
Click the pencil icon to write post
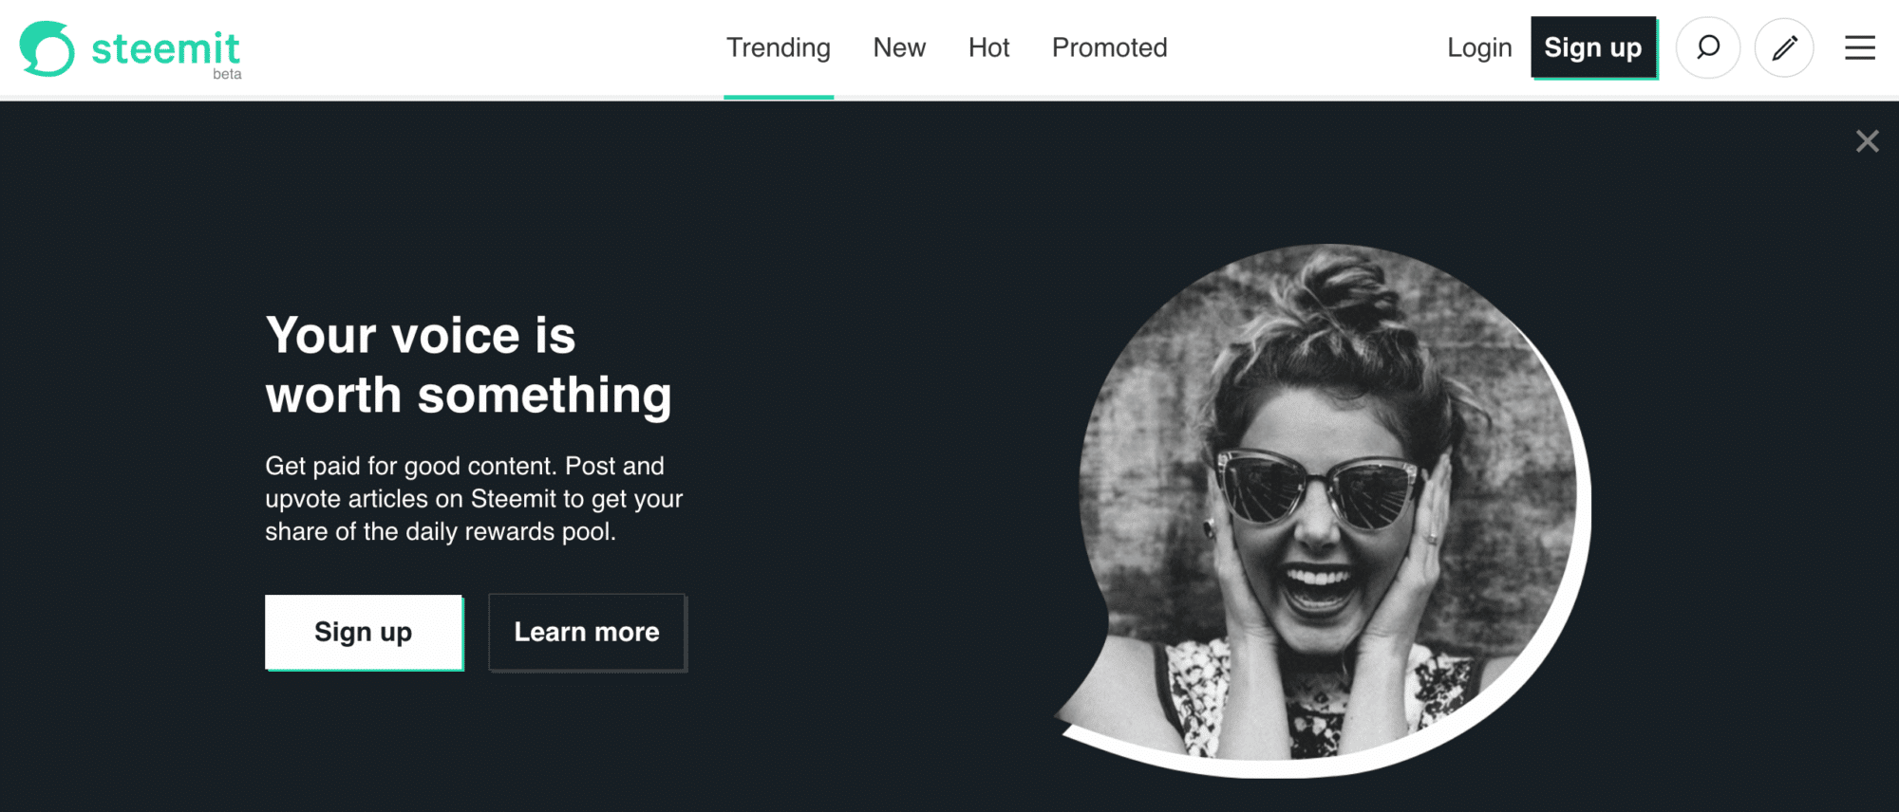point(1784,47)
